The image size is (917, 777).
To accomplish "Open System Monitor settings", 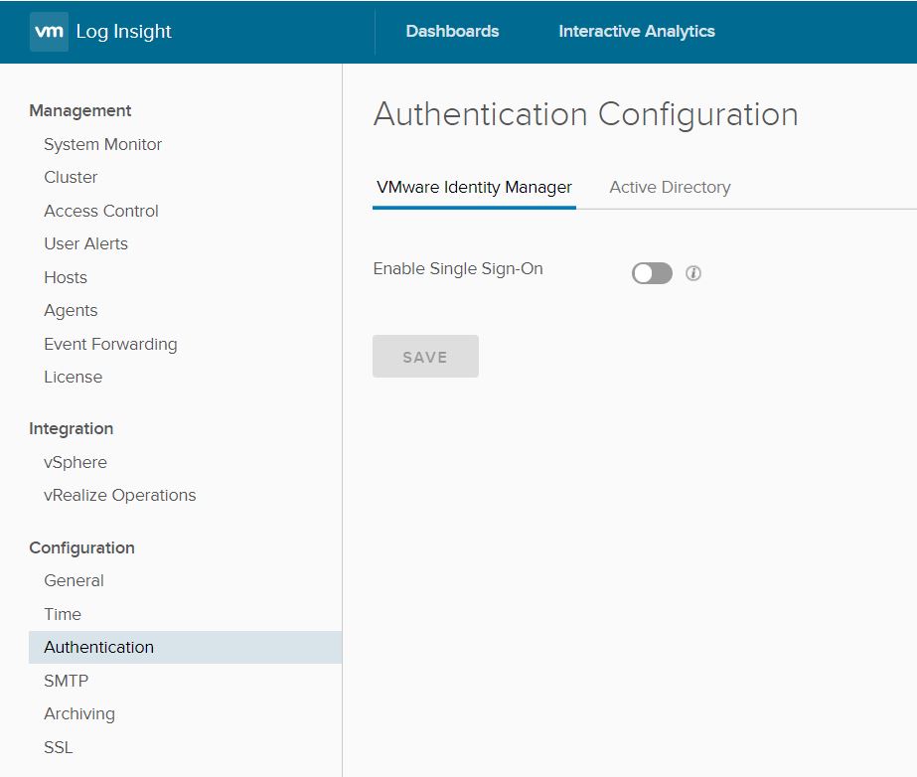I will tap(101, 144).
